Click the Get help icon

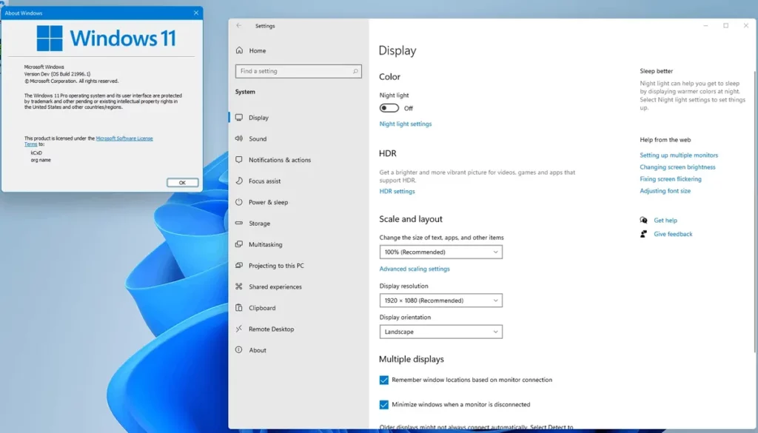[x=645, y=220]
